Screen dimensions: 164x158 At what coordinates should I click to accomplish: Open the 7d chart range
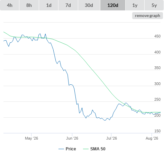point(68,5)
